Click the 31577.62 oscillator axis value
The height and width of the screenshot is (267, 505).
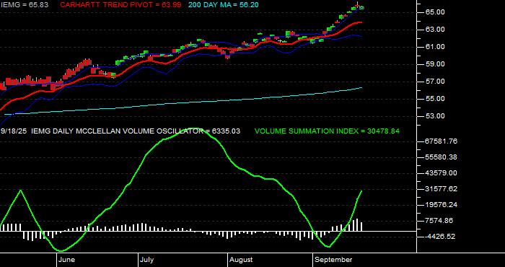pos(442,189)
